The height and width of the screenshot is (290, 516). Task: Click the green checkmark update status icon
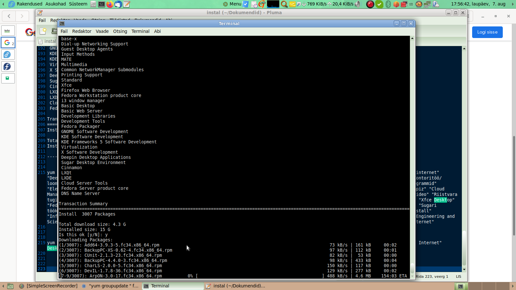click(x=380, y=4)
